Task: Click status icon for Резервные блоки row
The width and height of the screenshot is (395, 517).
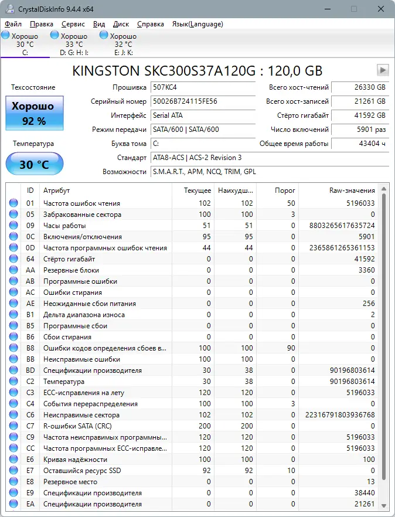Action: [13, 270]
